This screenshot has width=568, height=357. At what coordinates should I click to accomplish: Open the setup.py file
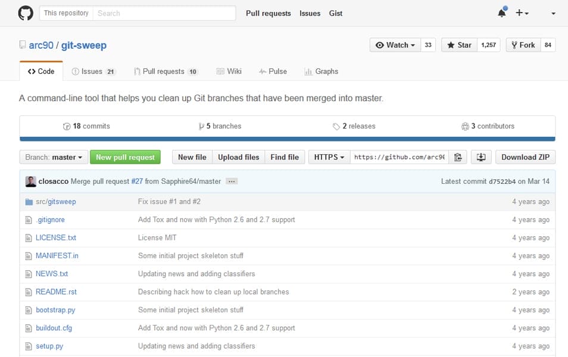[x=49, y=346]
